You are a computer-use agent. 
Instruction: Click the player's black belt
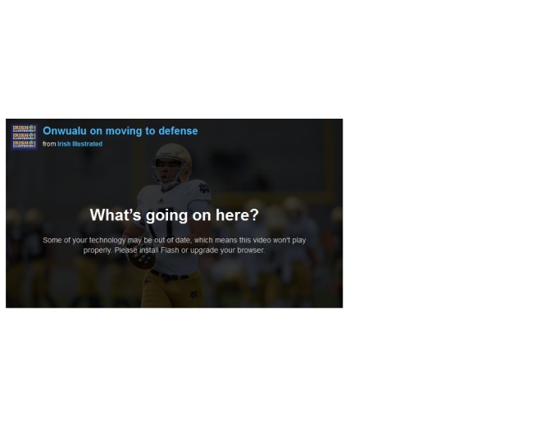170,275
